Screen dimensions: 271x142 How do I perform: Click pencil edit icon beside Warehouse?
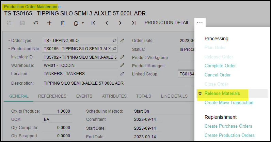pyautogui.click(x=122, y=65)
